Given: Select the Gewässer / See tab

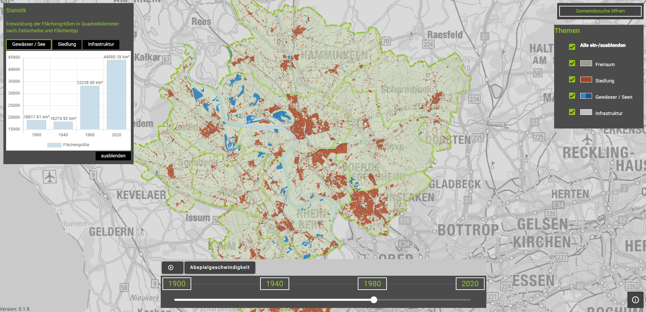Looking at the screenshot, I should (x=28, y=44).
